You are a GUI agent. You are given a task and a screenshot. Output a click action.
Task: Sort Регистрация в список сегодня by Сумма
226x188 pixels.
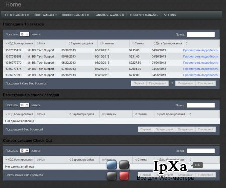pyautogui.click(x=141, y=114)
